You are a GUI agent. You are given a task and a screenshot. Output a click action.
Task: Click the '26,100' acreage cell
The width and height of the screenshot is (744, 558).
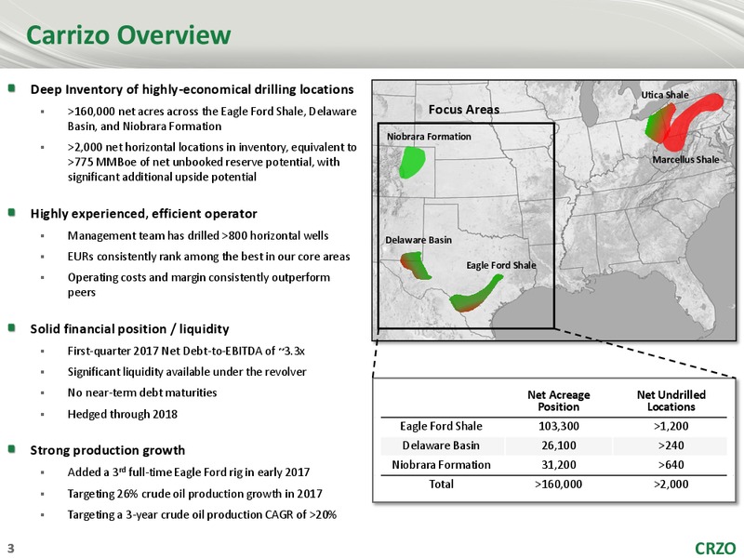tap(559, 445)
